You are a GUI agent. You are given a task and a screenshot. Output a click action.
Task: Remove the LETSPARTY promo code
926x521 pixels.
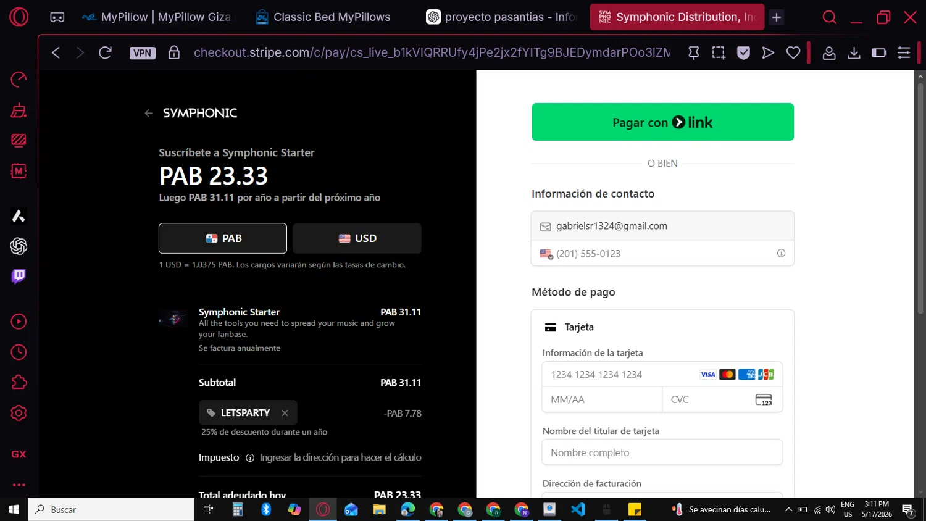285,413
